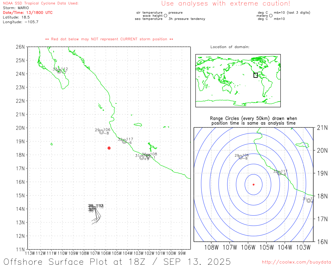Select buoy marker labeled 29 106 on main map

click(101, 132)
